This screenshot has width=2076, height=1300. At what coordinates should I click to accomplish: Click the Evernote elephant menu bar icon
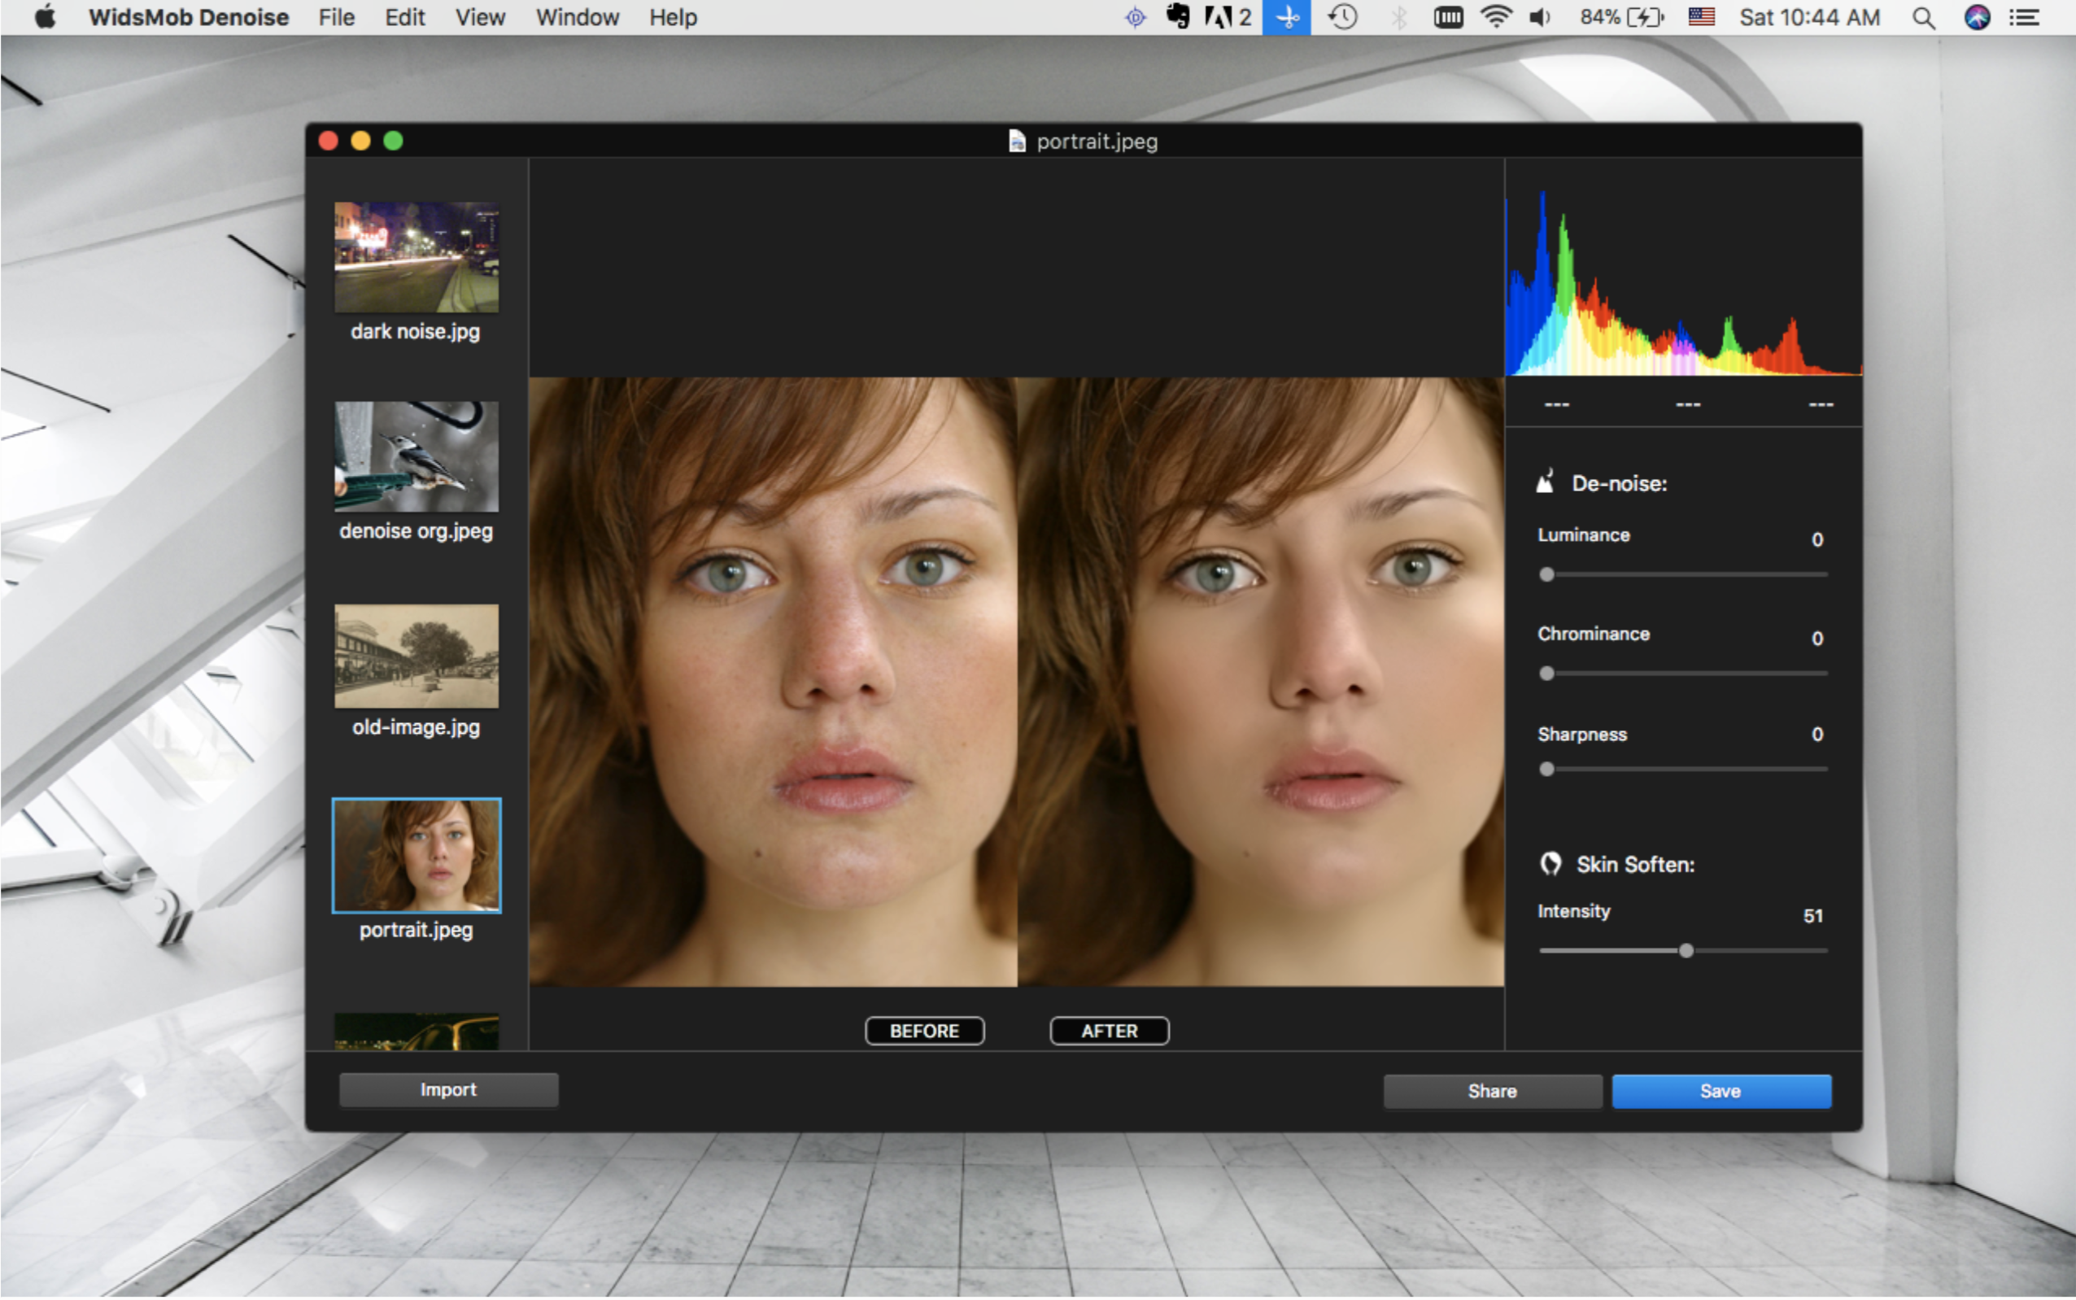click(x=1178, y=18)
